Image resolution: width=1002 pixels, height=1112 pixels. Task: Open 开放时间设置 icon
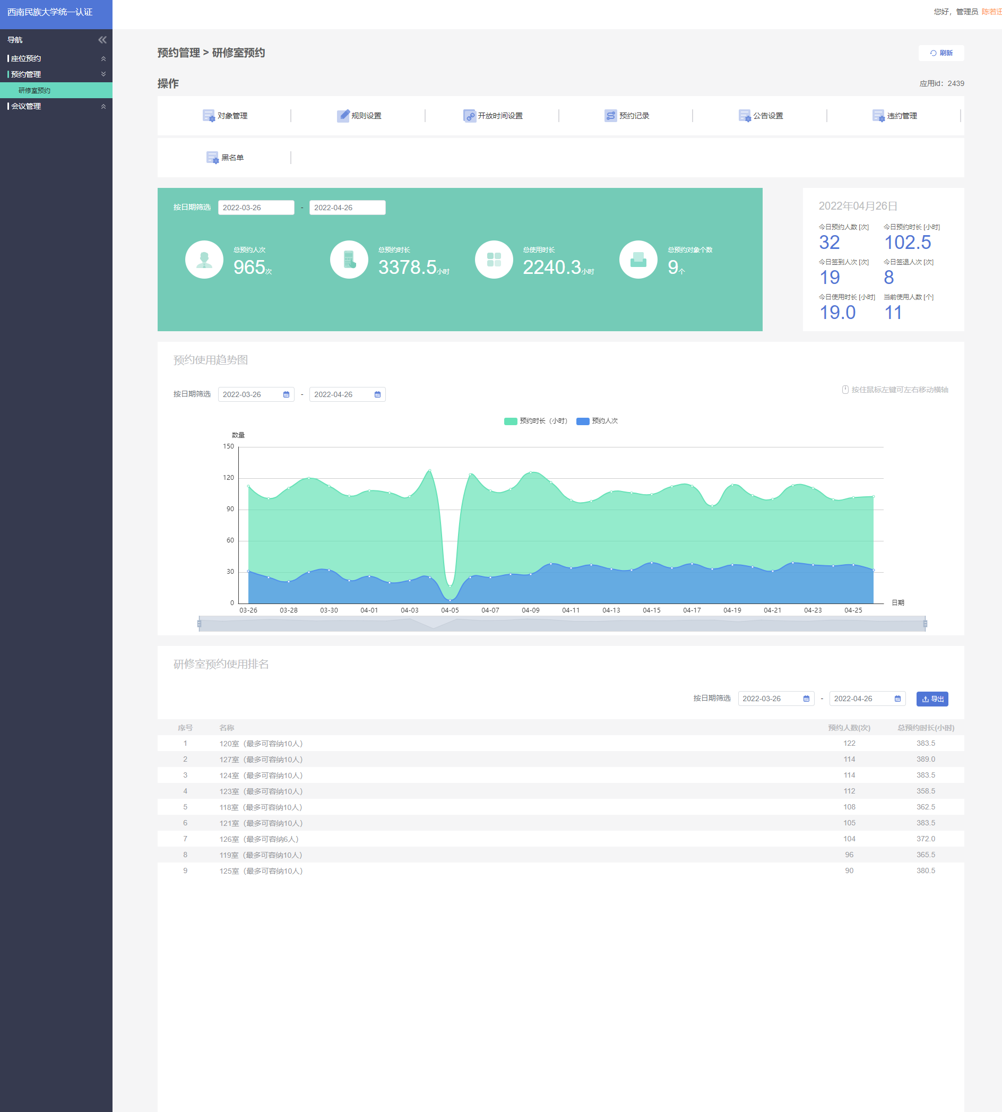point(469,116)
